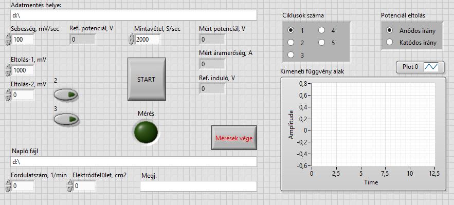Click the Napló fájl path field
The image size is (454, 205).
click(x=134, y=162)
